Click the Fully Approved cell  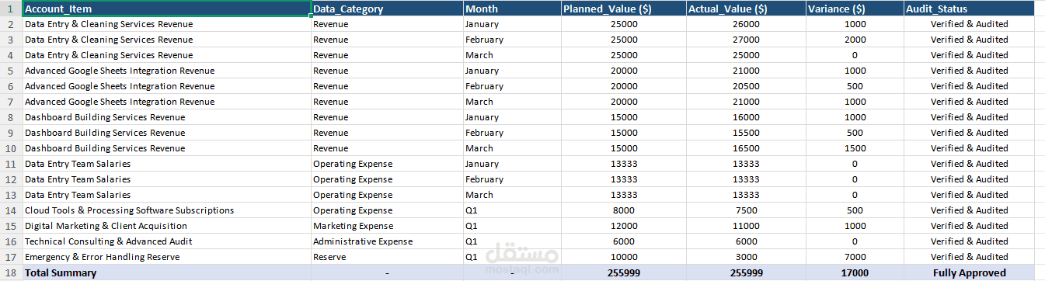pos(970,272)
